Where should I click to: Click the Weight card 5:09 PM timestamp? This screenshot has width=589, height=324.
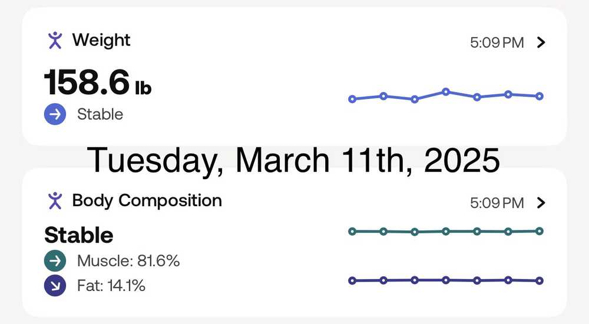pos(497,43)
